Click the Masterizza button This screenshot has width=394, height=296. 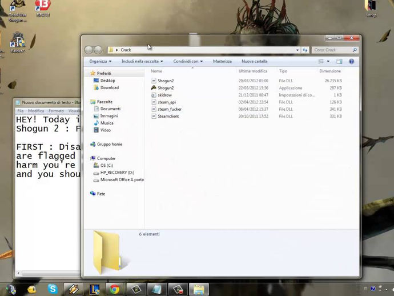(222, 61)
